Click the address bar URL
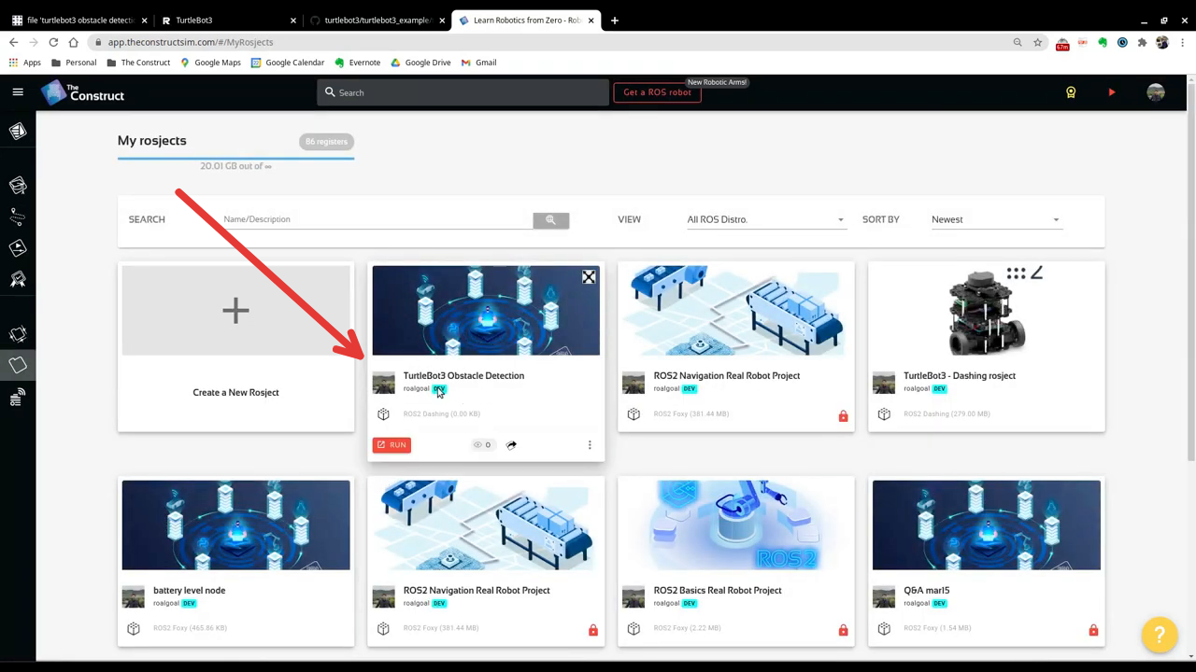 pos(191,42)
